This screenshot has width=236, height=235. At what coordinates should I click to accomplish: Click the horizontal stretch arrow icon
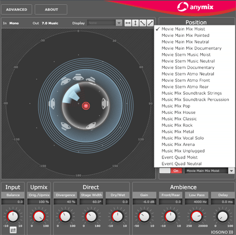point(128,23)
